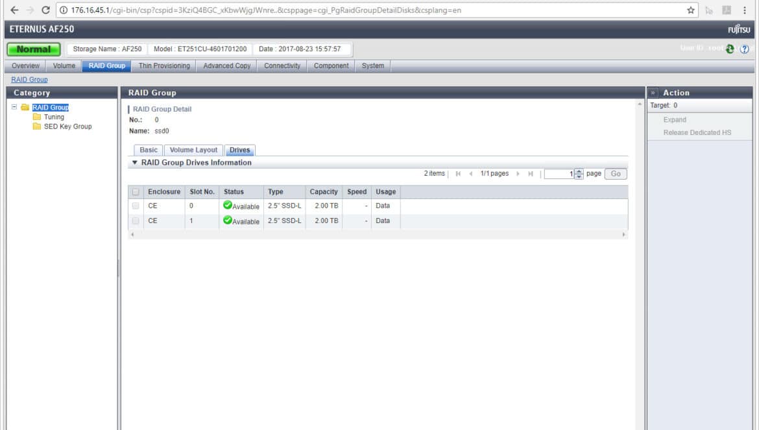Click Expand in the Action panel
Screen dimensions: 759x430
tap(675, 119)
